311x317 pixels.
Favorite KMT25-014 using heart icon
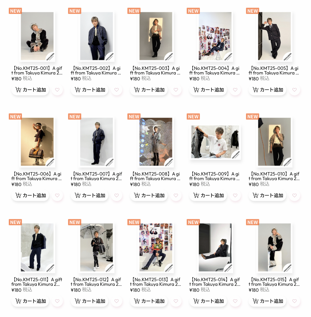point(235,301)
